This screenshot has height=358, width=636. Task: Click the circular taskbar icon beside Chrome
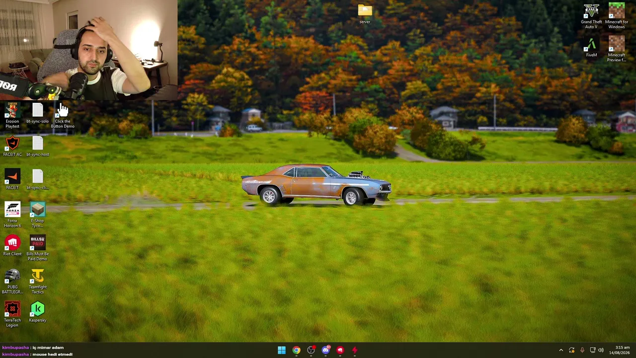[x=311, y=350]
